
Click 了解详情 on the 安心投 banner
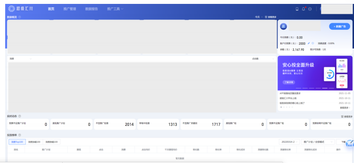coord(288,82)
